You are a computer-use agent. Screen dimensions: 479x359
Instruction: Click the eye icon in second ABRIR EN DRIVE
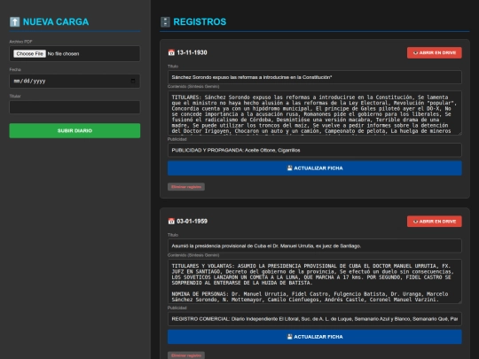(x=415, y=222)
